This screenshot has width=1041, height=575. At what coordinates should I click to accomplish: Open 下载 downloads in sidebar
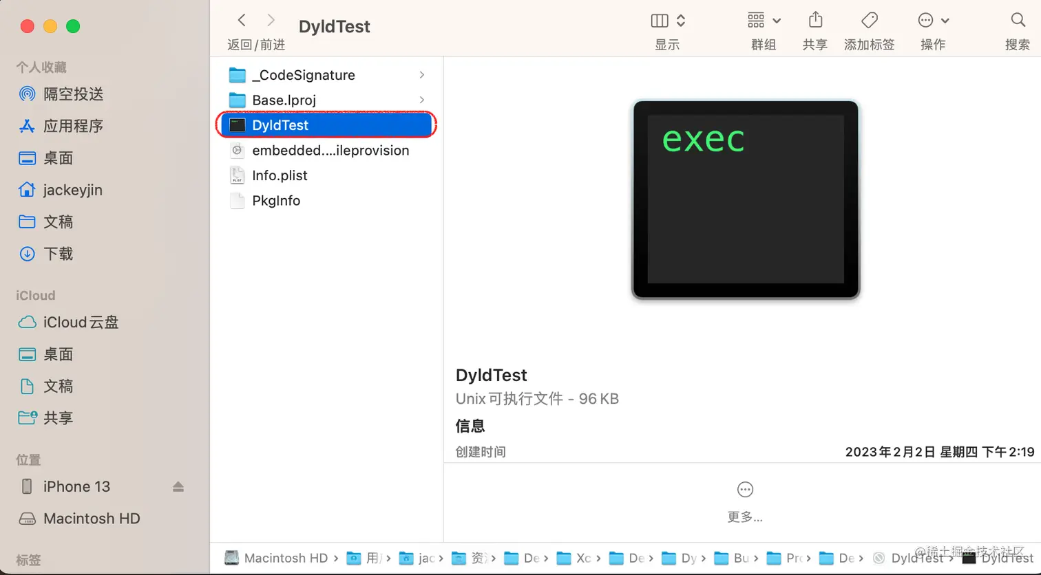[45, 254]
